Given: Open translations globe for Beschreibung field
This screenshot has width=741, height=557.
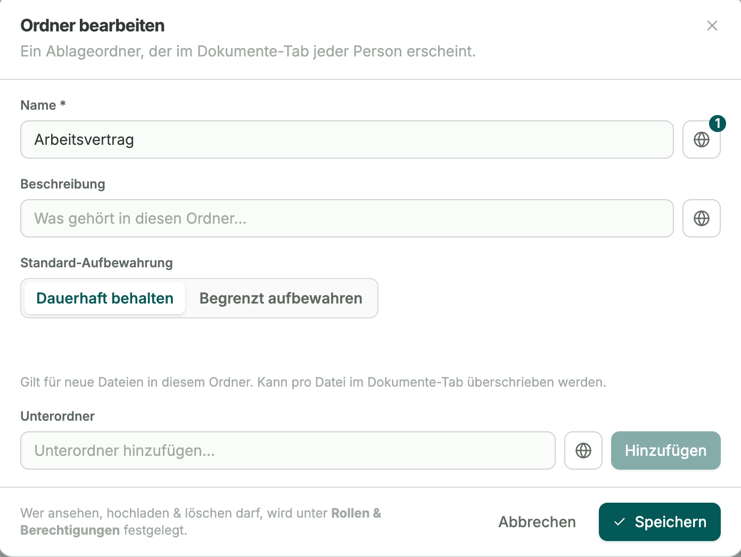Looking at the screenshot, I should coord(701,218).
